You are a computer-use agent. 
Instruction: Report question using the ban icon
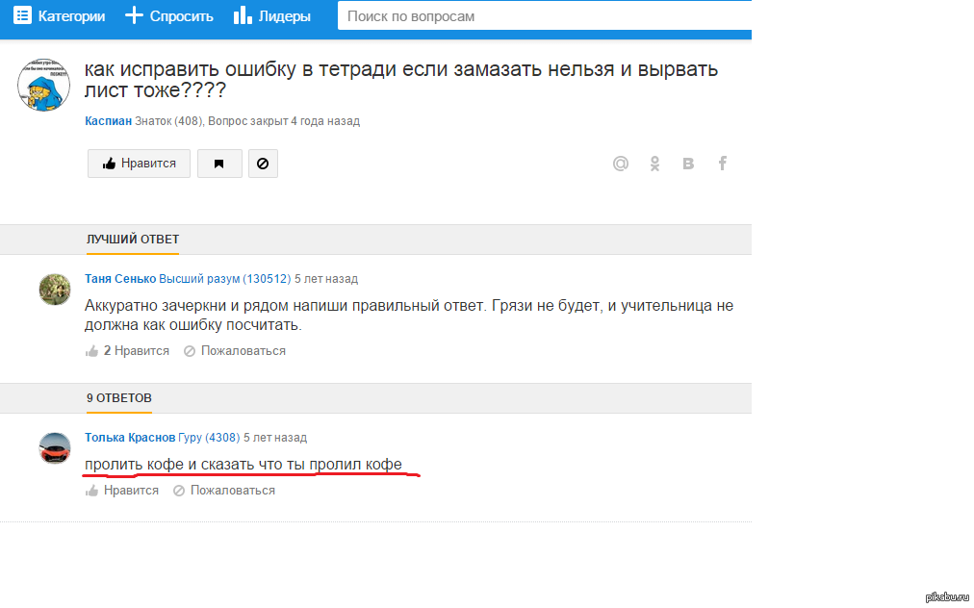[263, 164]
